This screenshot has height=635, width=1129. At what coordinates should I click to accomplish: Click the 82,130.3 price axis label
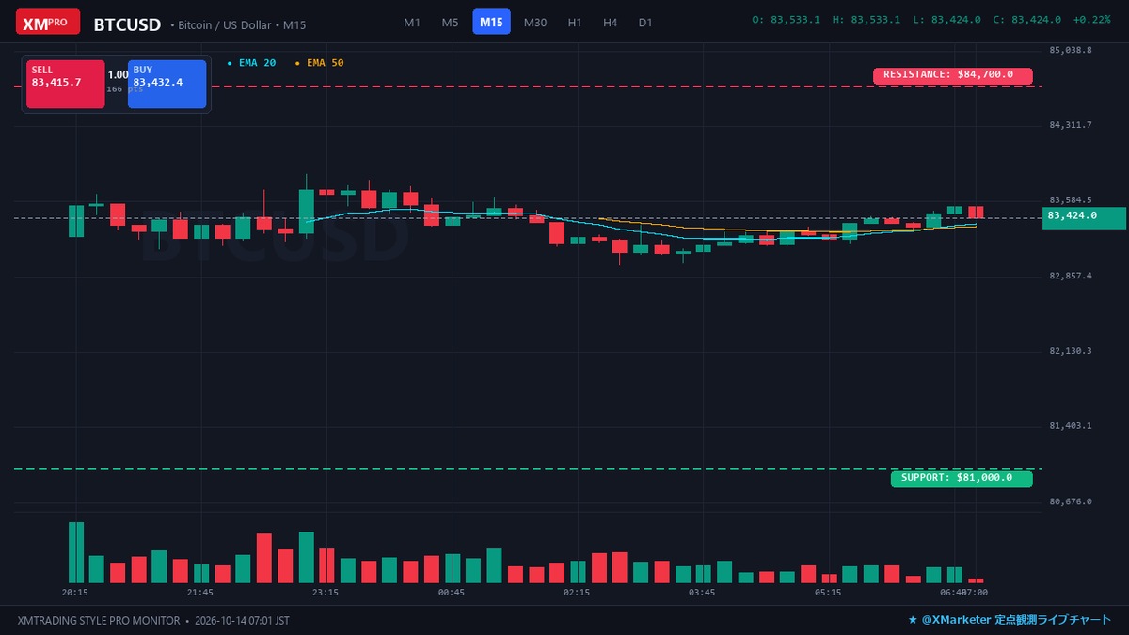pos(1071,351)
